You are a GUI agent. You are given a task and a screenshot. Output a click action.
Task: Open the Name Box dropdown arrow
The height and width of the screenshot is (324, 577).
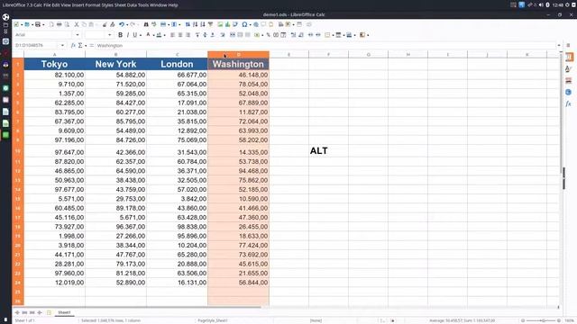[x=62, y=45]
